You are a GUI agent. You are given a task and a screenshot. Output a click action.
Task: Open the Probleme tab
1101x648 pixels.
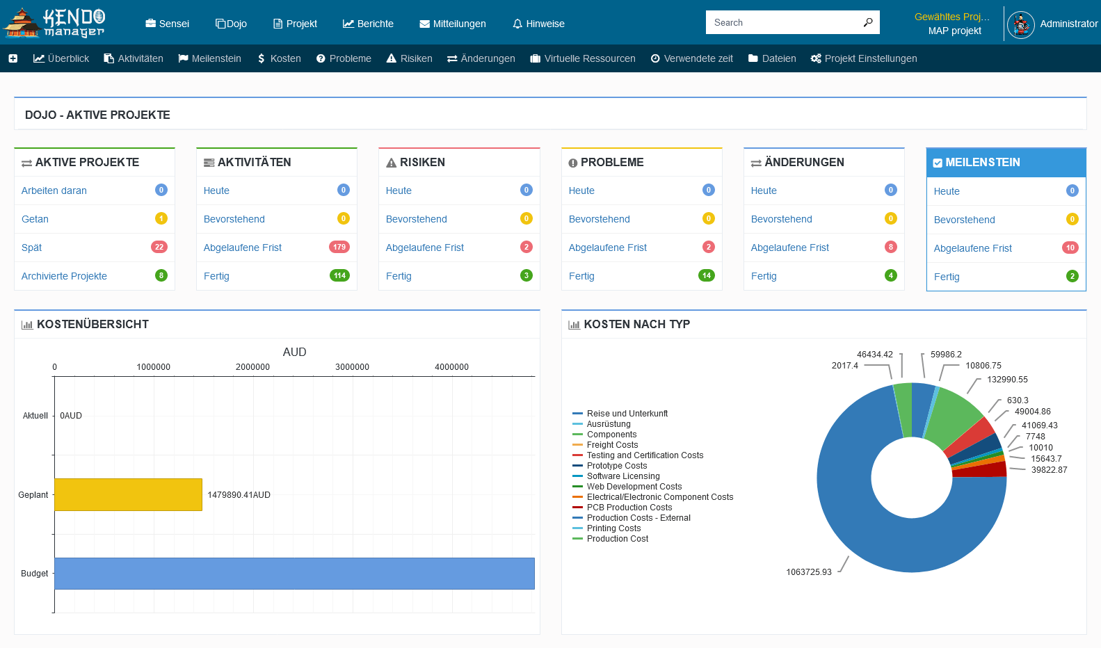344,58
